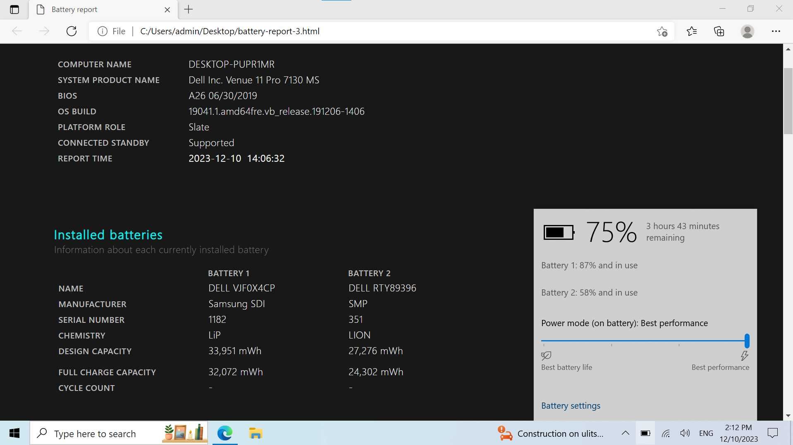Click full charge capacity 24,302 mWh

click(376, 372)
